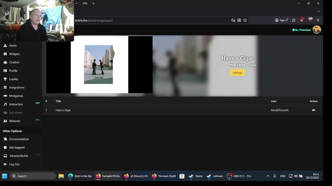
Task: Click the red-badged extension icon in toolbar
Action: pos(302,20)
